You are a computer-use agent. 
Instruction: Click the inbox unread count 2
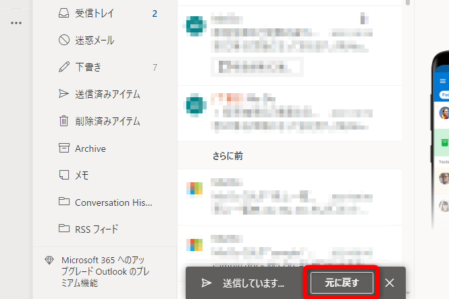click(155, 13)
